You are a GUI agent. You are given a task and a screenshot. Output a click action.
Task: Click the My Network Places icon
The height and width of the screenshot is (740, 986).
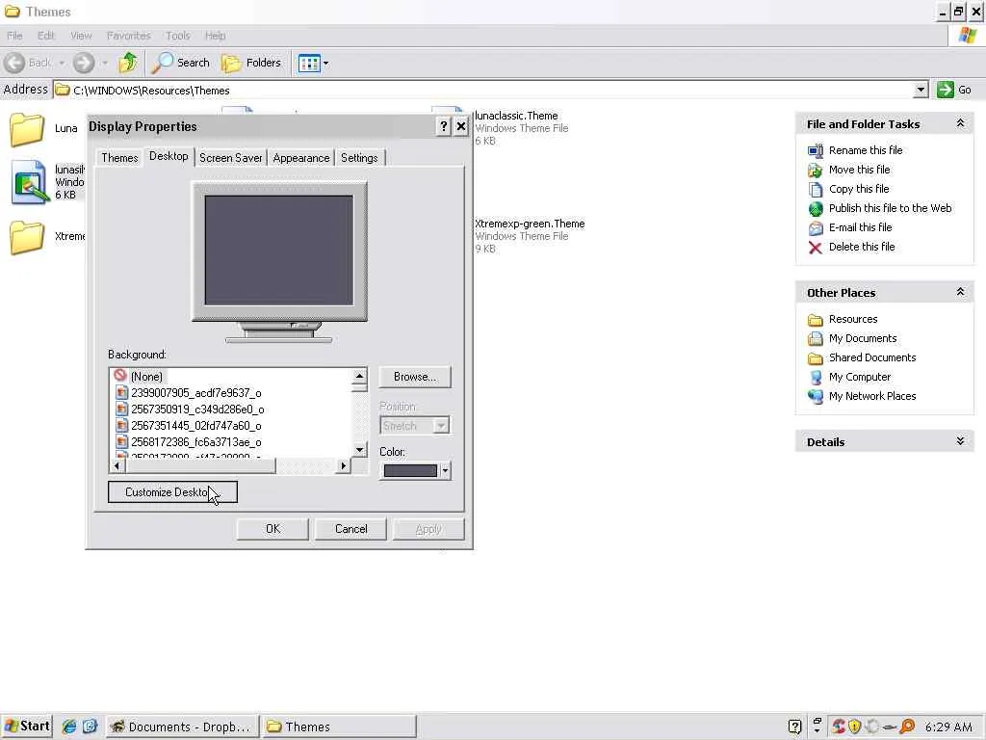(815, 396)
